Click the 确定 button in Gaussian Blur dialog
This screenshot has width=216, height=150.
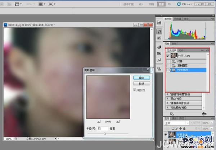(141, 78)
